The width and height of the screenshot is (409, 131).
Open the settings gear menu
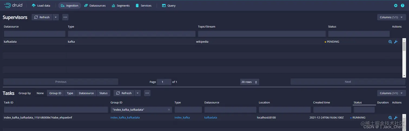(x=396, y=6)
